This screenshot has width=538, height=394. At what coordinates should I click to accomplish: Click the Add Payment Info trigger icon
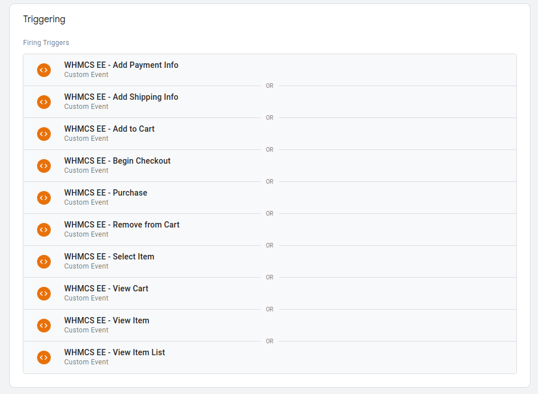(x=44, y=70)
